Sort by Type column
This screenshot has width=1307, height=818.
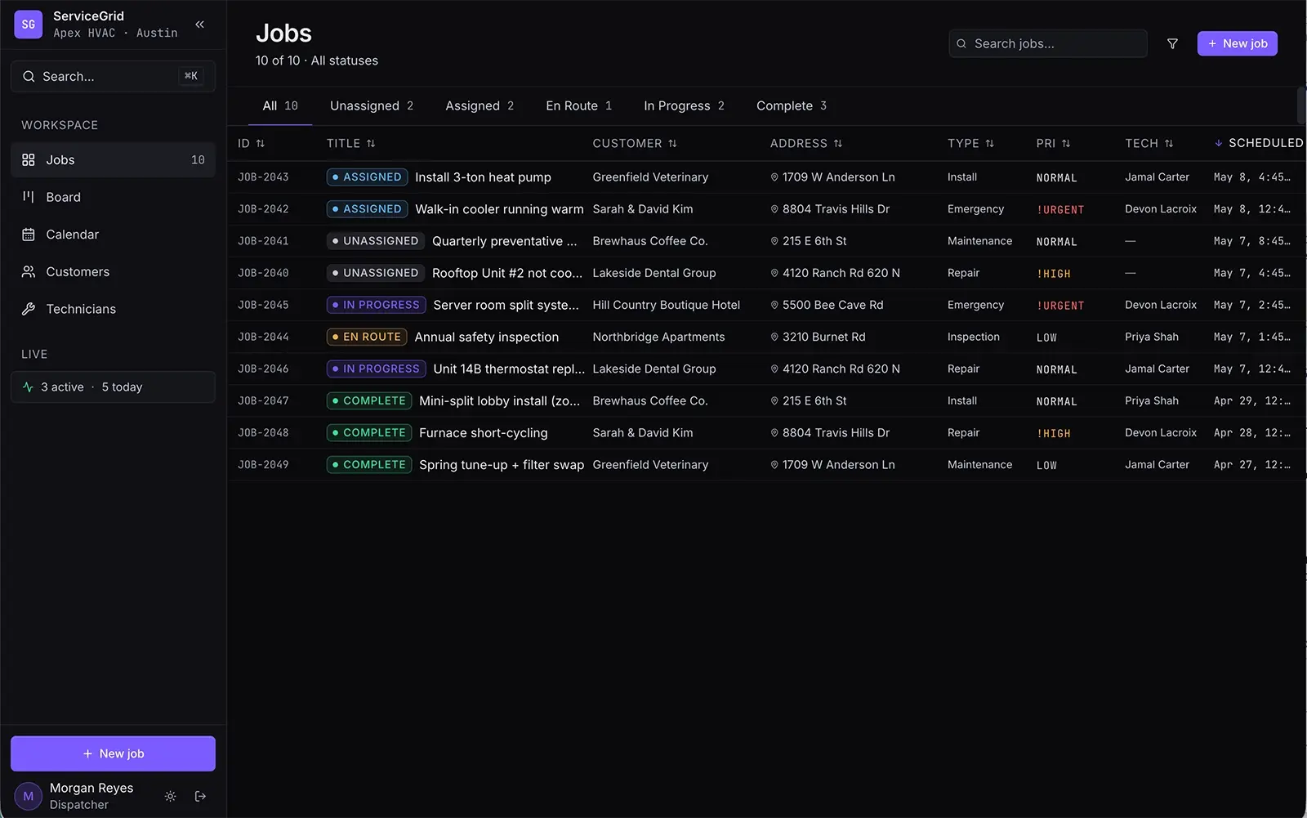[x=970, y=143]
